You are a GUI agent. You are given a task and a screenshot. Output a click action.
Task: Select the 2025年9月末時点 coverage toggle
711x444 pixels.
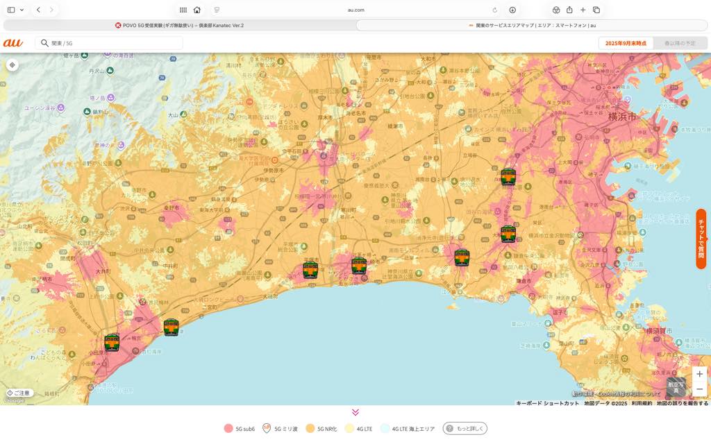tap(626, 43)
